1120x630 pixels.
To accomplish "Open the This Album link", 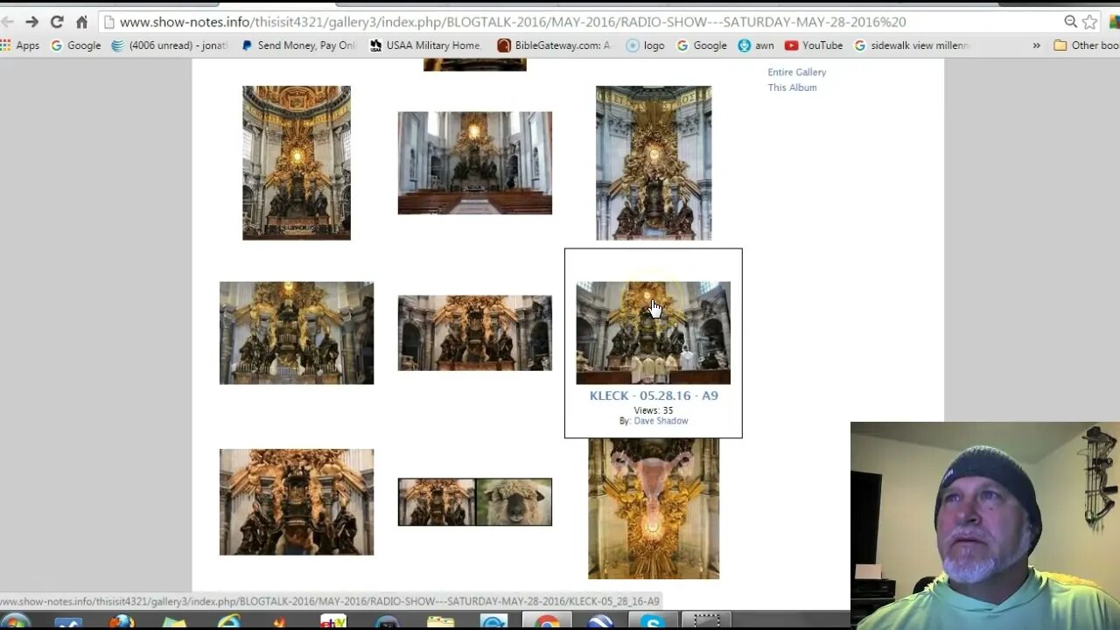I will click(793, 87).
